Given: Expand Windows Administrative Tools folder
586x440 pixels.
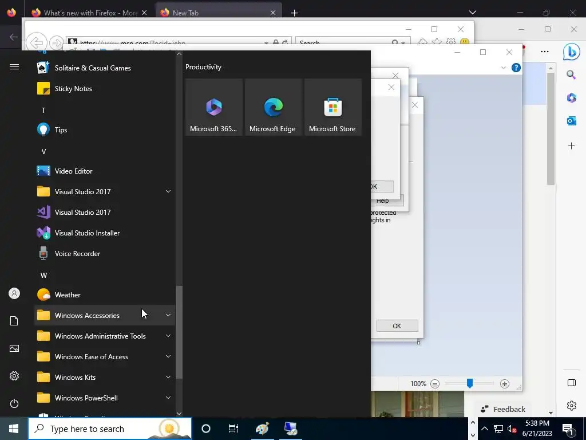Looking at the screenshot, I should point(105,336).
